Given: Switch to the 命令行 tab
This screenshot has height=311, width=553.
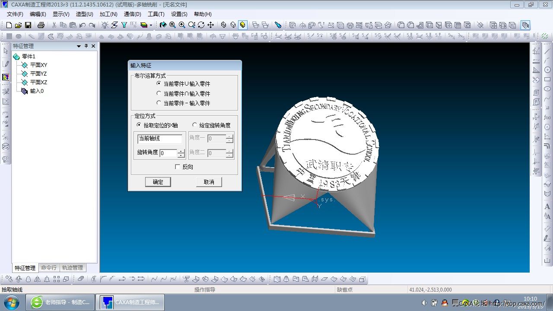Looking at the screenshot, I should pos(48,268).
